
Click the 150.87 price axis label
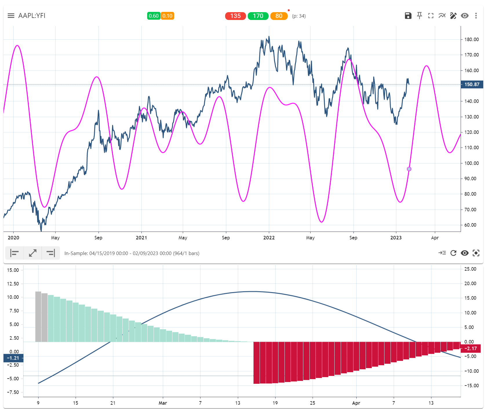click(472, 85)
